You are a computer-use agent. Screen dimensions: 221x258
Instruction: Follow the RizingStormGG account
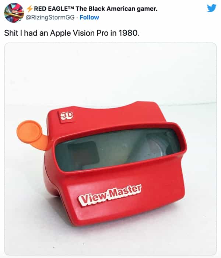[89, 17]
